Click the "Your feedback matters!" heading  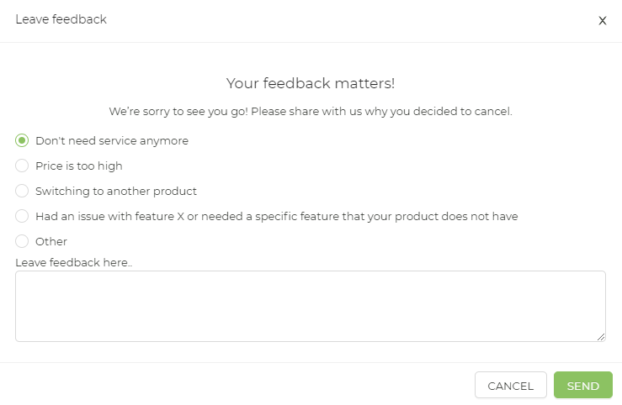click(311, 83)
